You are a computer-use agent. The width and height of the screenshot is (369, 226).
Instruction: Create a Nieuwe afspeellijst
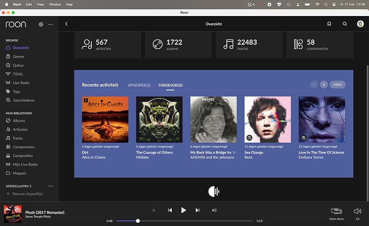coord(25,194)
